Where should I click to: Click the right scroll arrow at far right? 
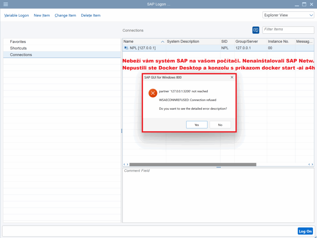tap(312, 164)
